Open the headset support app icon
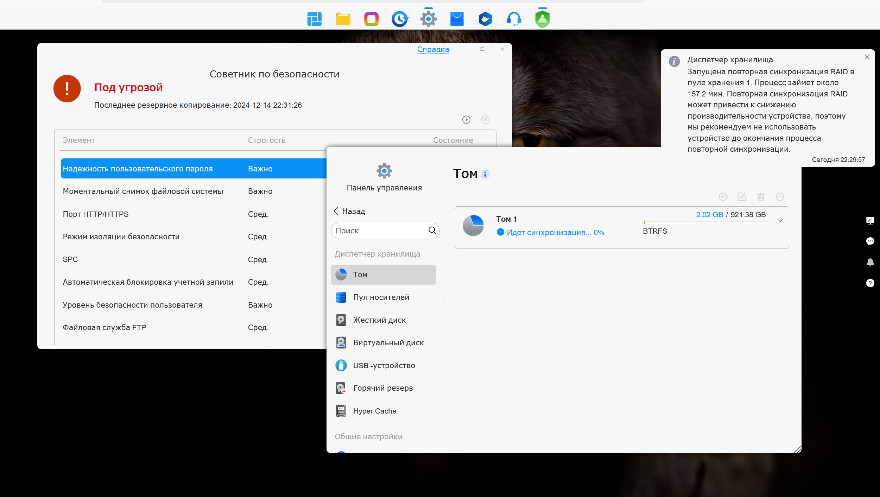This screenshot has height=497, width=880. 514,19
